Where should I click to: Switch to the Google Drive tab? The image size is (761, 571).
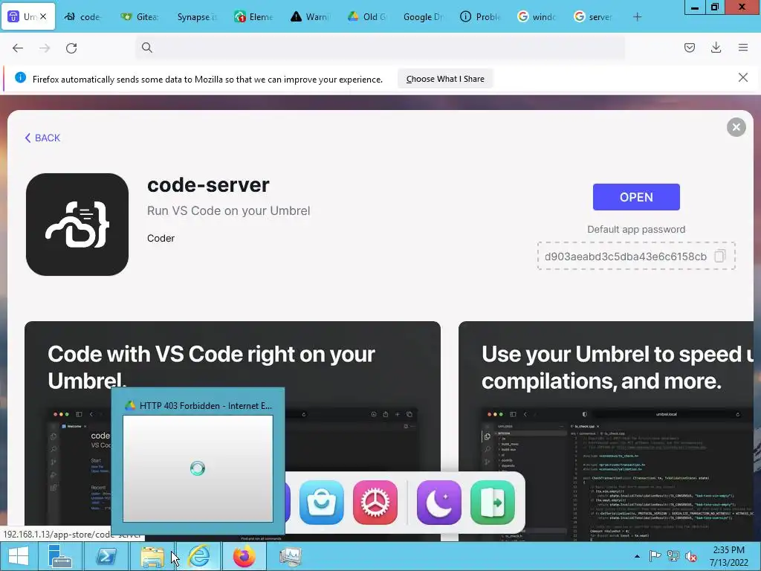click(423, 17)
